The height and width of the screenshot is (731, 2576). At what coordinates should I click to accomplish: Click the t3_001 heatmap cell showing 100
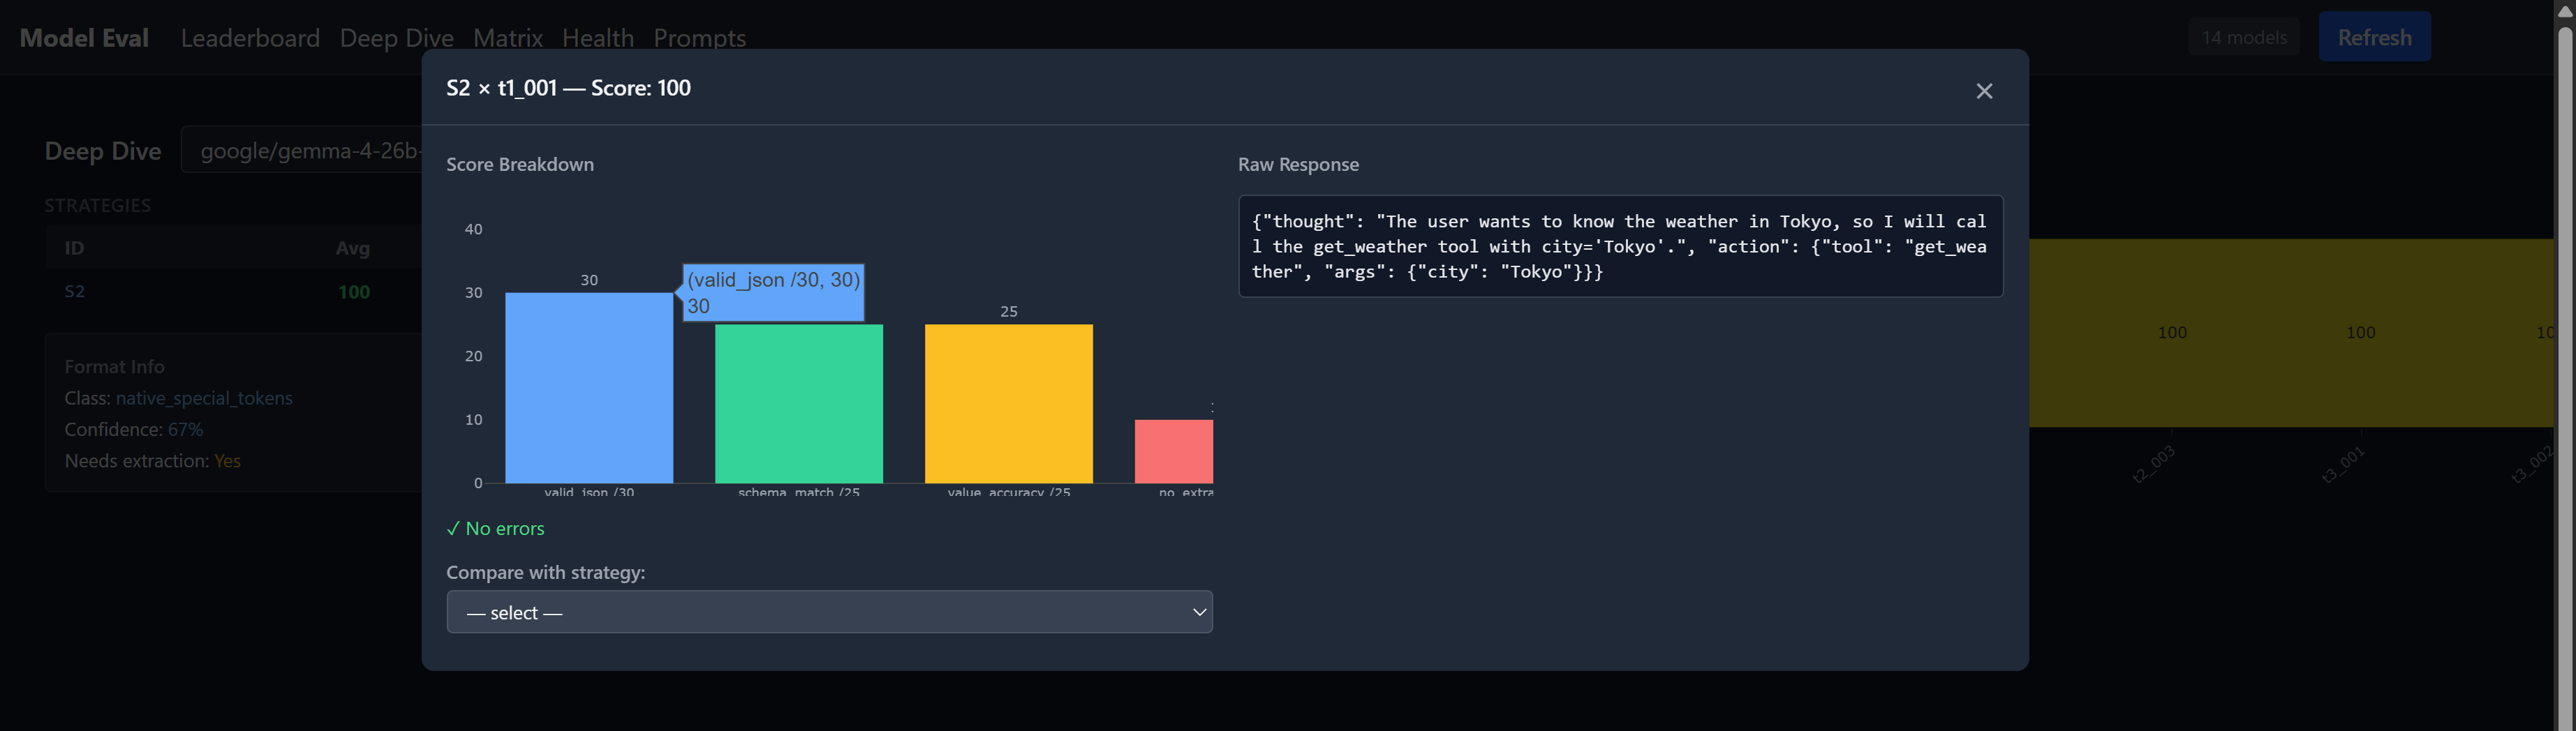click(2360, 333)
